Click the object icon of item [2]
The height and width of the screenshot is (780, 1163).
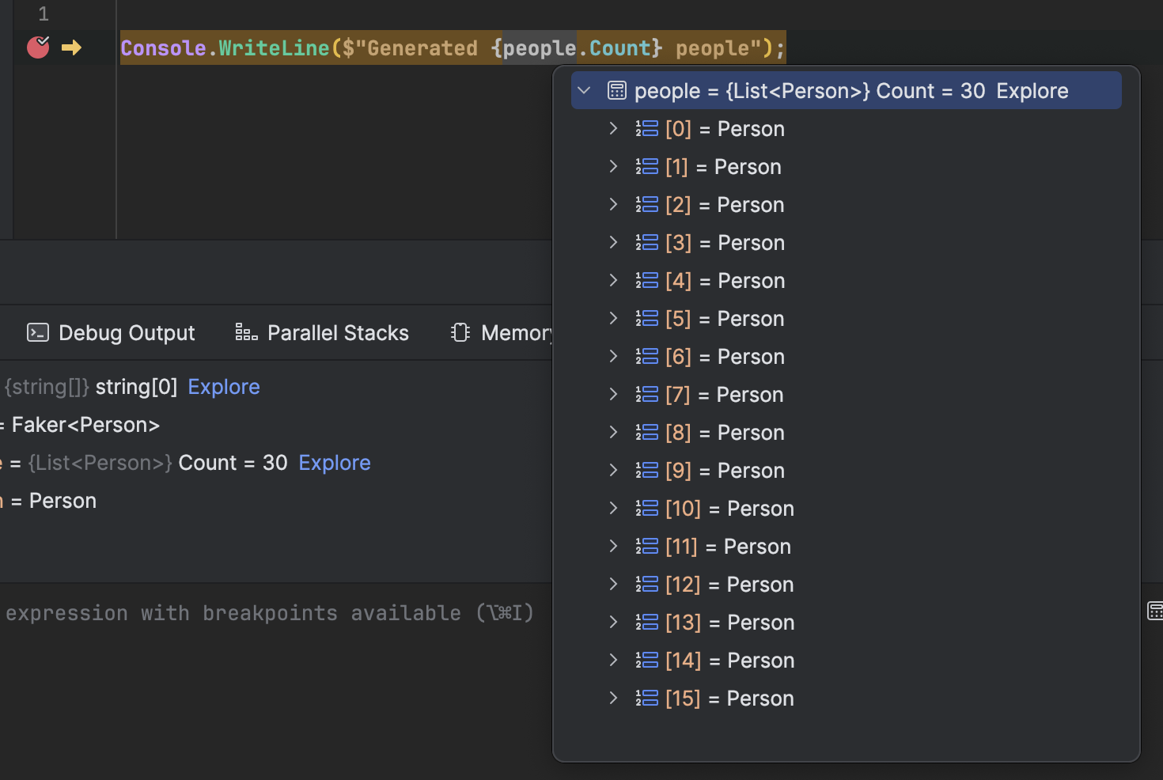pos(646,205)
